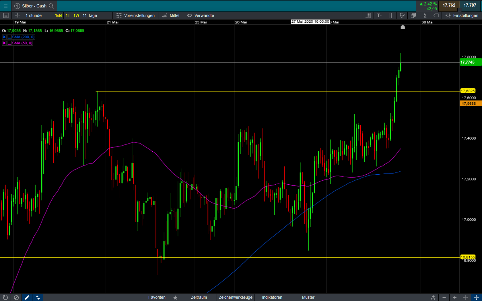Click the auto-fit chart scale icon
This screenshot has height=301, width=482.
433,298
